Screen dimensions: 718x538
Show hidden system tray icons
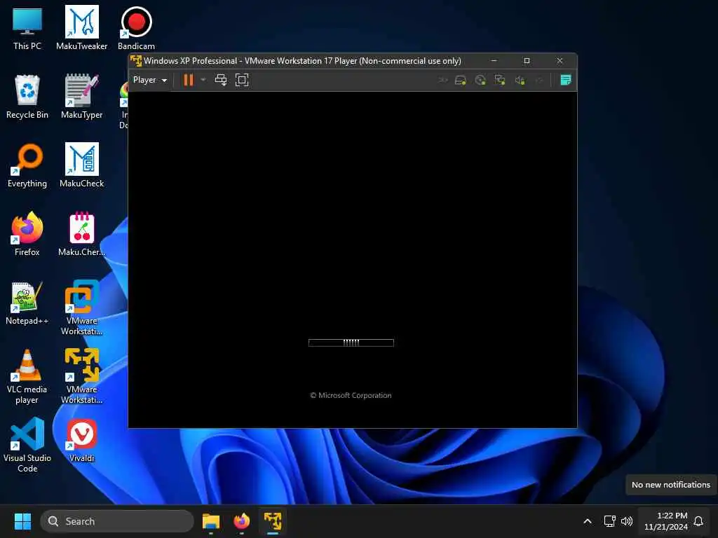[588, 521]
